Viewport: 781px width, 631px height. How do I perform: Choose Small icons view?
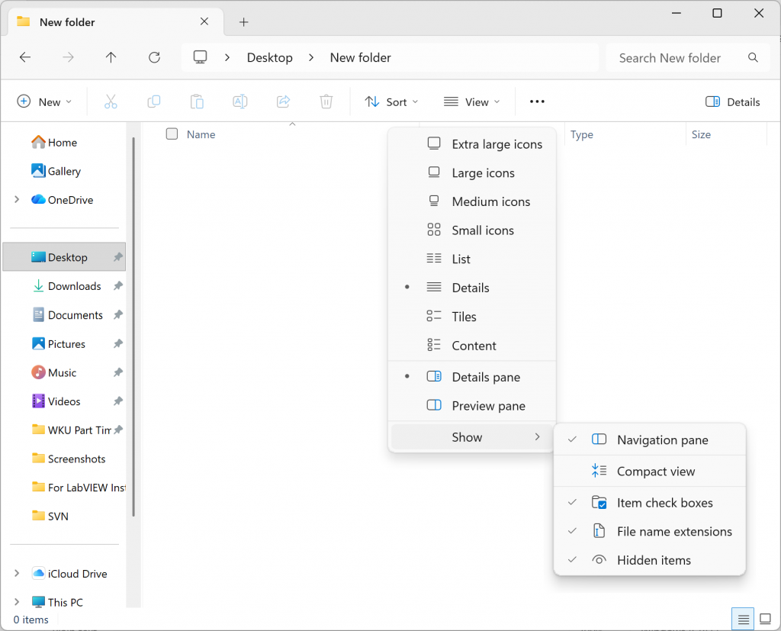pos(471,230)
